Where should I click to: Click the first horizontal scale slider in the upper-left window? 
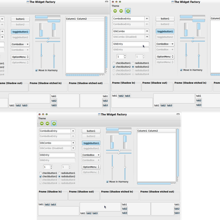click(48, 38)
